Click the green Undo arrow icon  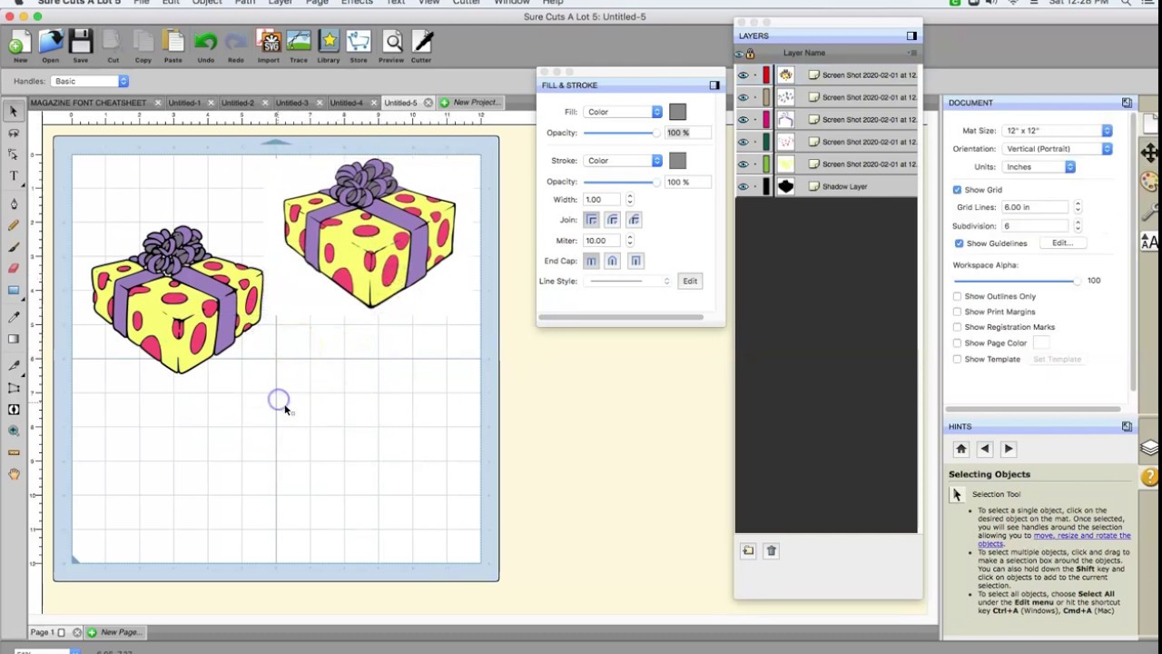pos(205,42)
